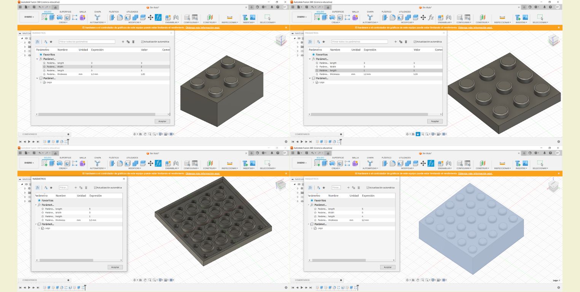
Task: Expand Lego component row in top-left dialog
Action: pyautogui.click(x=41, y=82)
